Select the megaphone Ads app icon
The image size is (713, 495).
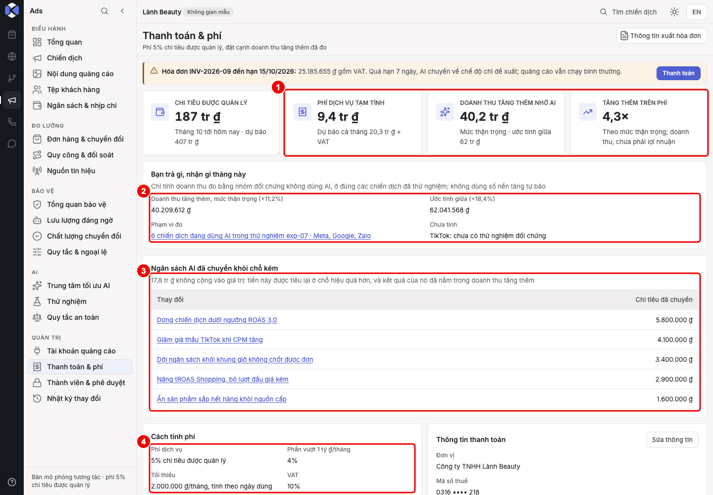(x=12, y=100)
